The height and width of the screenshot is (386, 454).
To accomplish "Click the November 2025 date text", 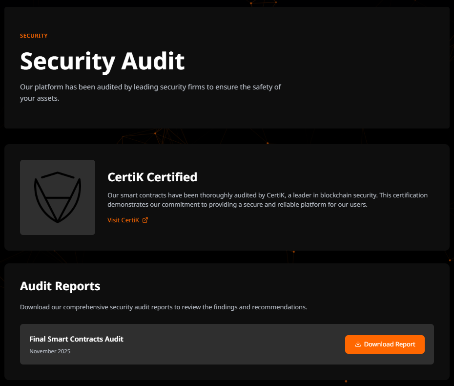I will (50, 351).
